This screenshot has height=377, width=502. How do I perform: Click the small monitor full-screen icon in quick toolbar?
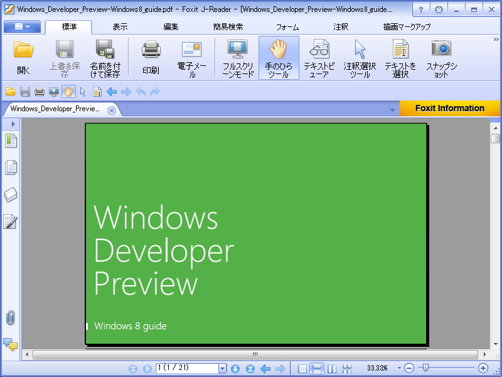[x=54, y=92]
